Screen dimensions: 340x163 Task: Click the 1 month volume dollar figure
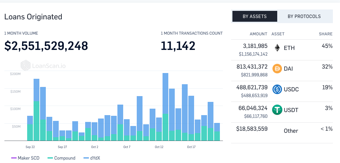46,46
